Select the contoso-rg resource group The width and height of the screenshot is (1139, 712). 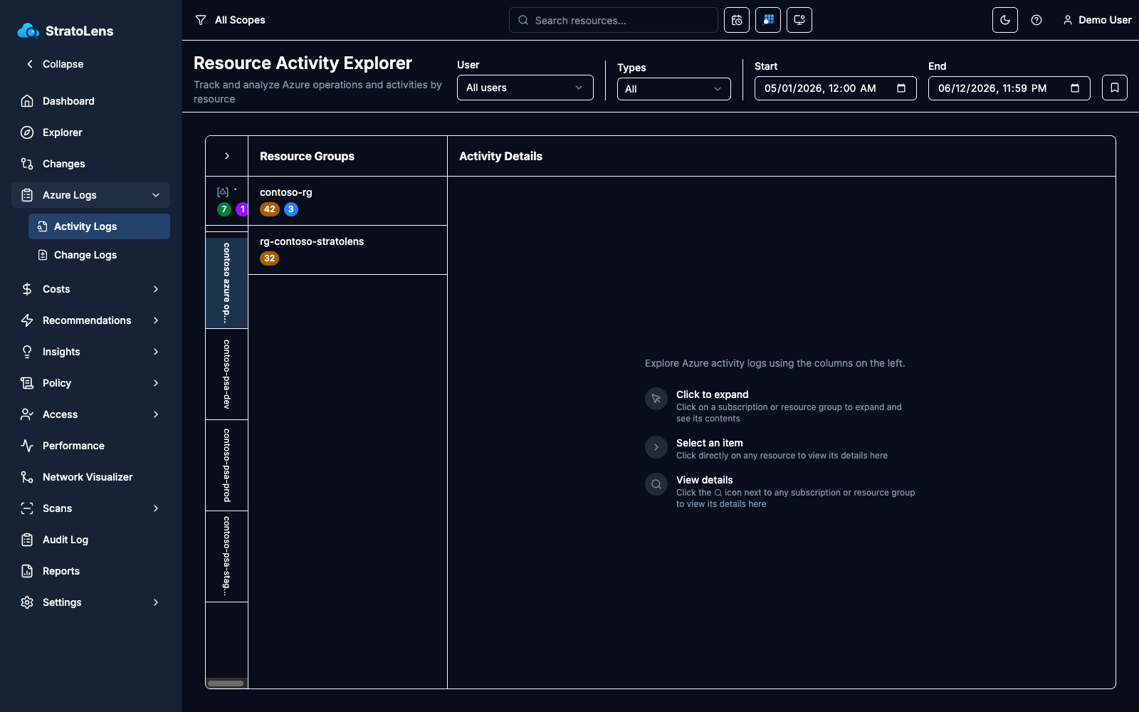347,201
